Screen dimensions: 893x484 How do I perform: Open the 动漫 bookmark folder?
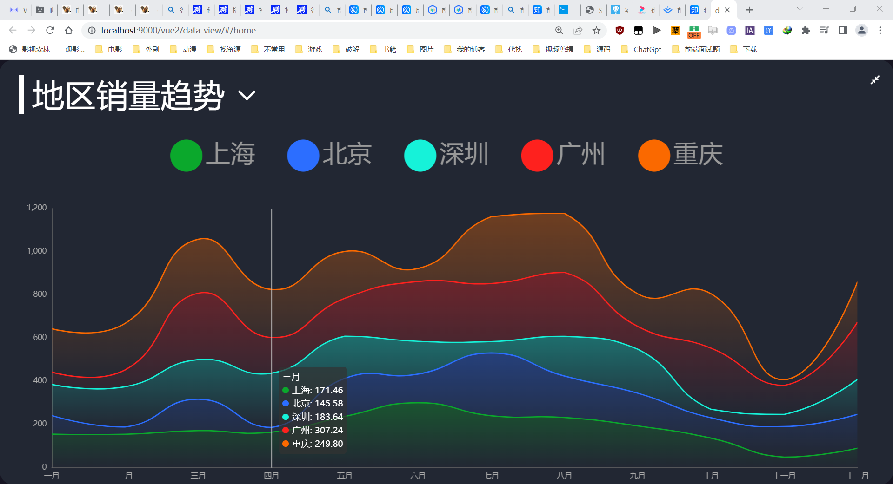[183, 49]
